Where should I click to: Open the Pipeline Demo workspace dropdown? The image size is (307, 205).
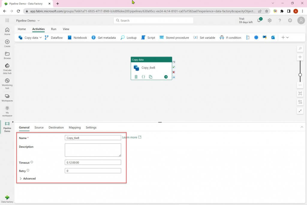tap(28, 21)
